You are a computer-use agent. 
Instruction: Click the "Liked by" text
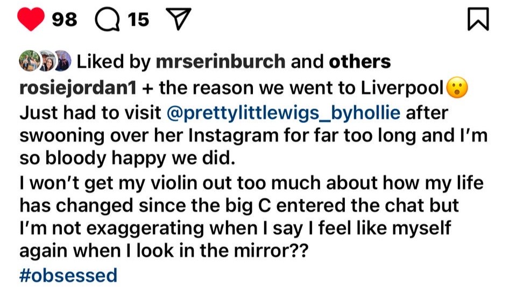tap(112, 62)
